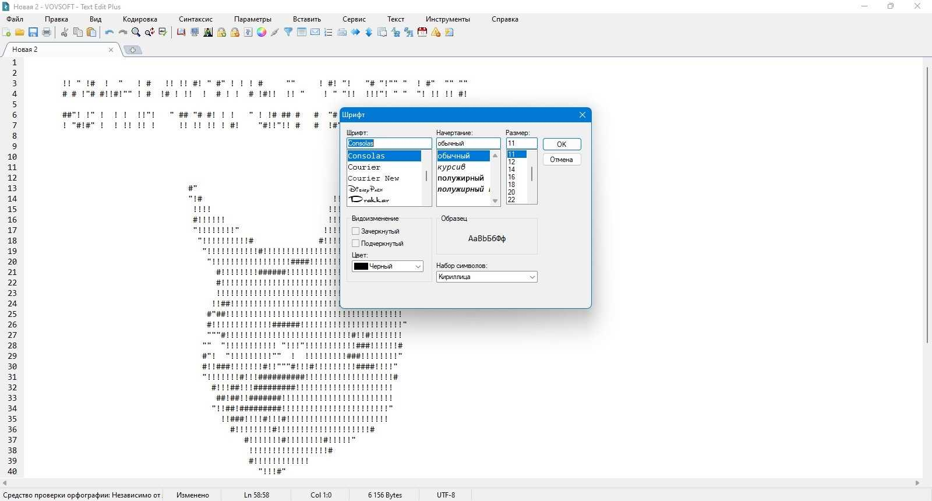Image resolution: width=932 pixels, height=501 pixels.
Task: Click the Размер size input field
Action: [x=521, y=143]
